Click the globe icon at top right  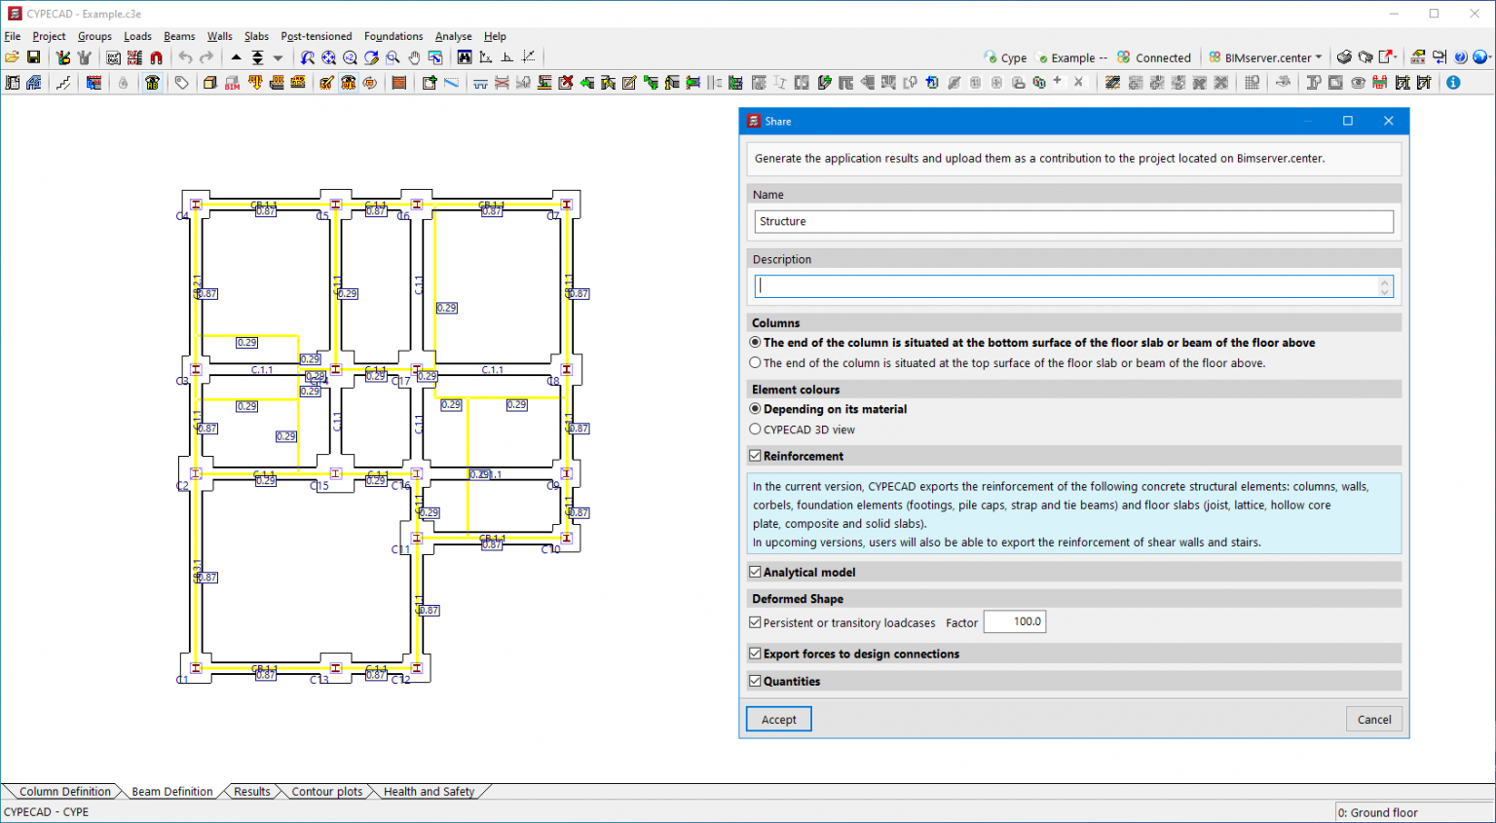point(1480,57)
